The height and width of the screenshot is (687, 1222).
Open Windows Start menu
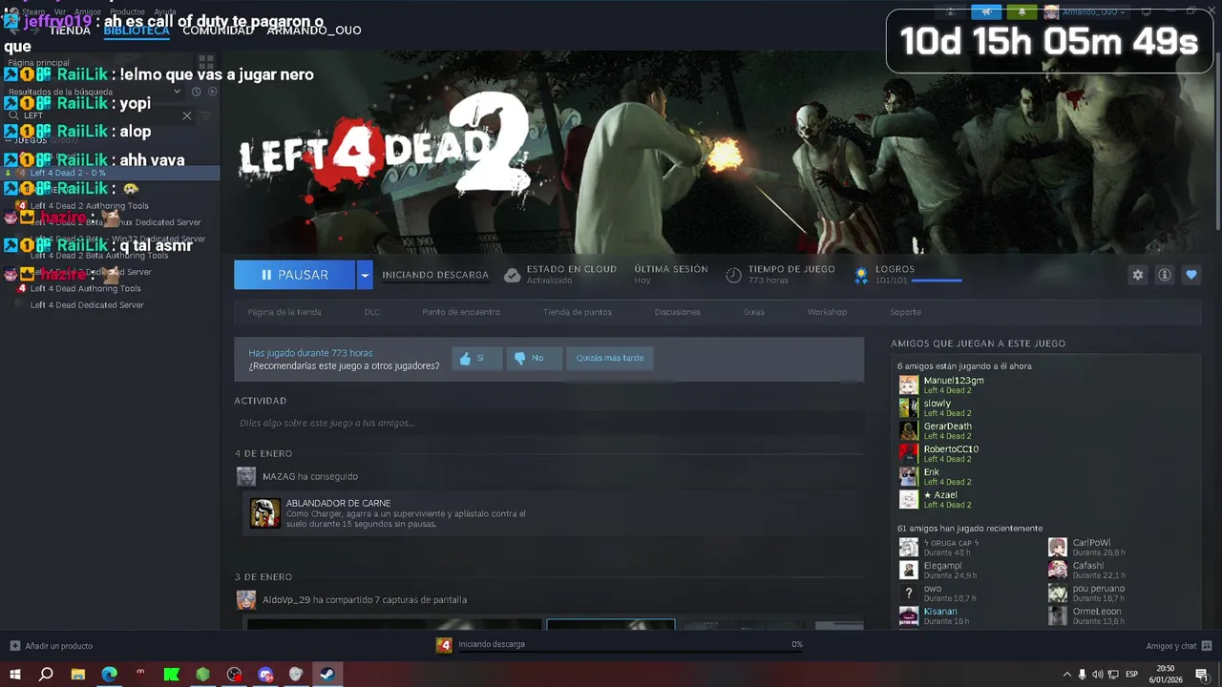[15, 675]
